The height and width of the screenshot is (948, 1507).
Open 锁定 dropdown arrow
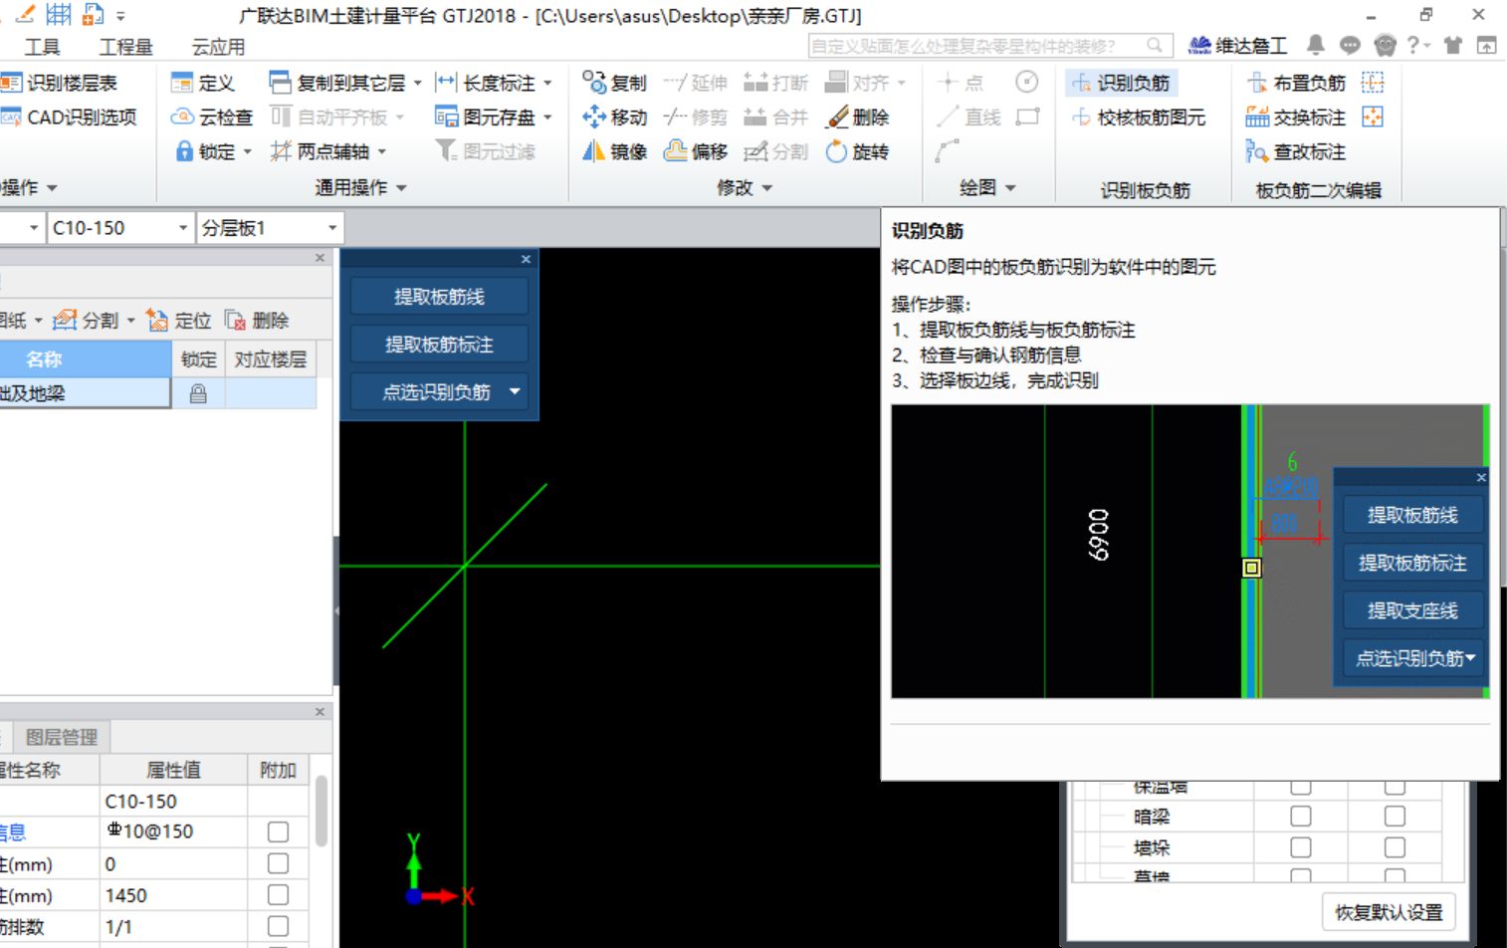tap(247, 152)
